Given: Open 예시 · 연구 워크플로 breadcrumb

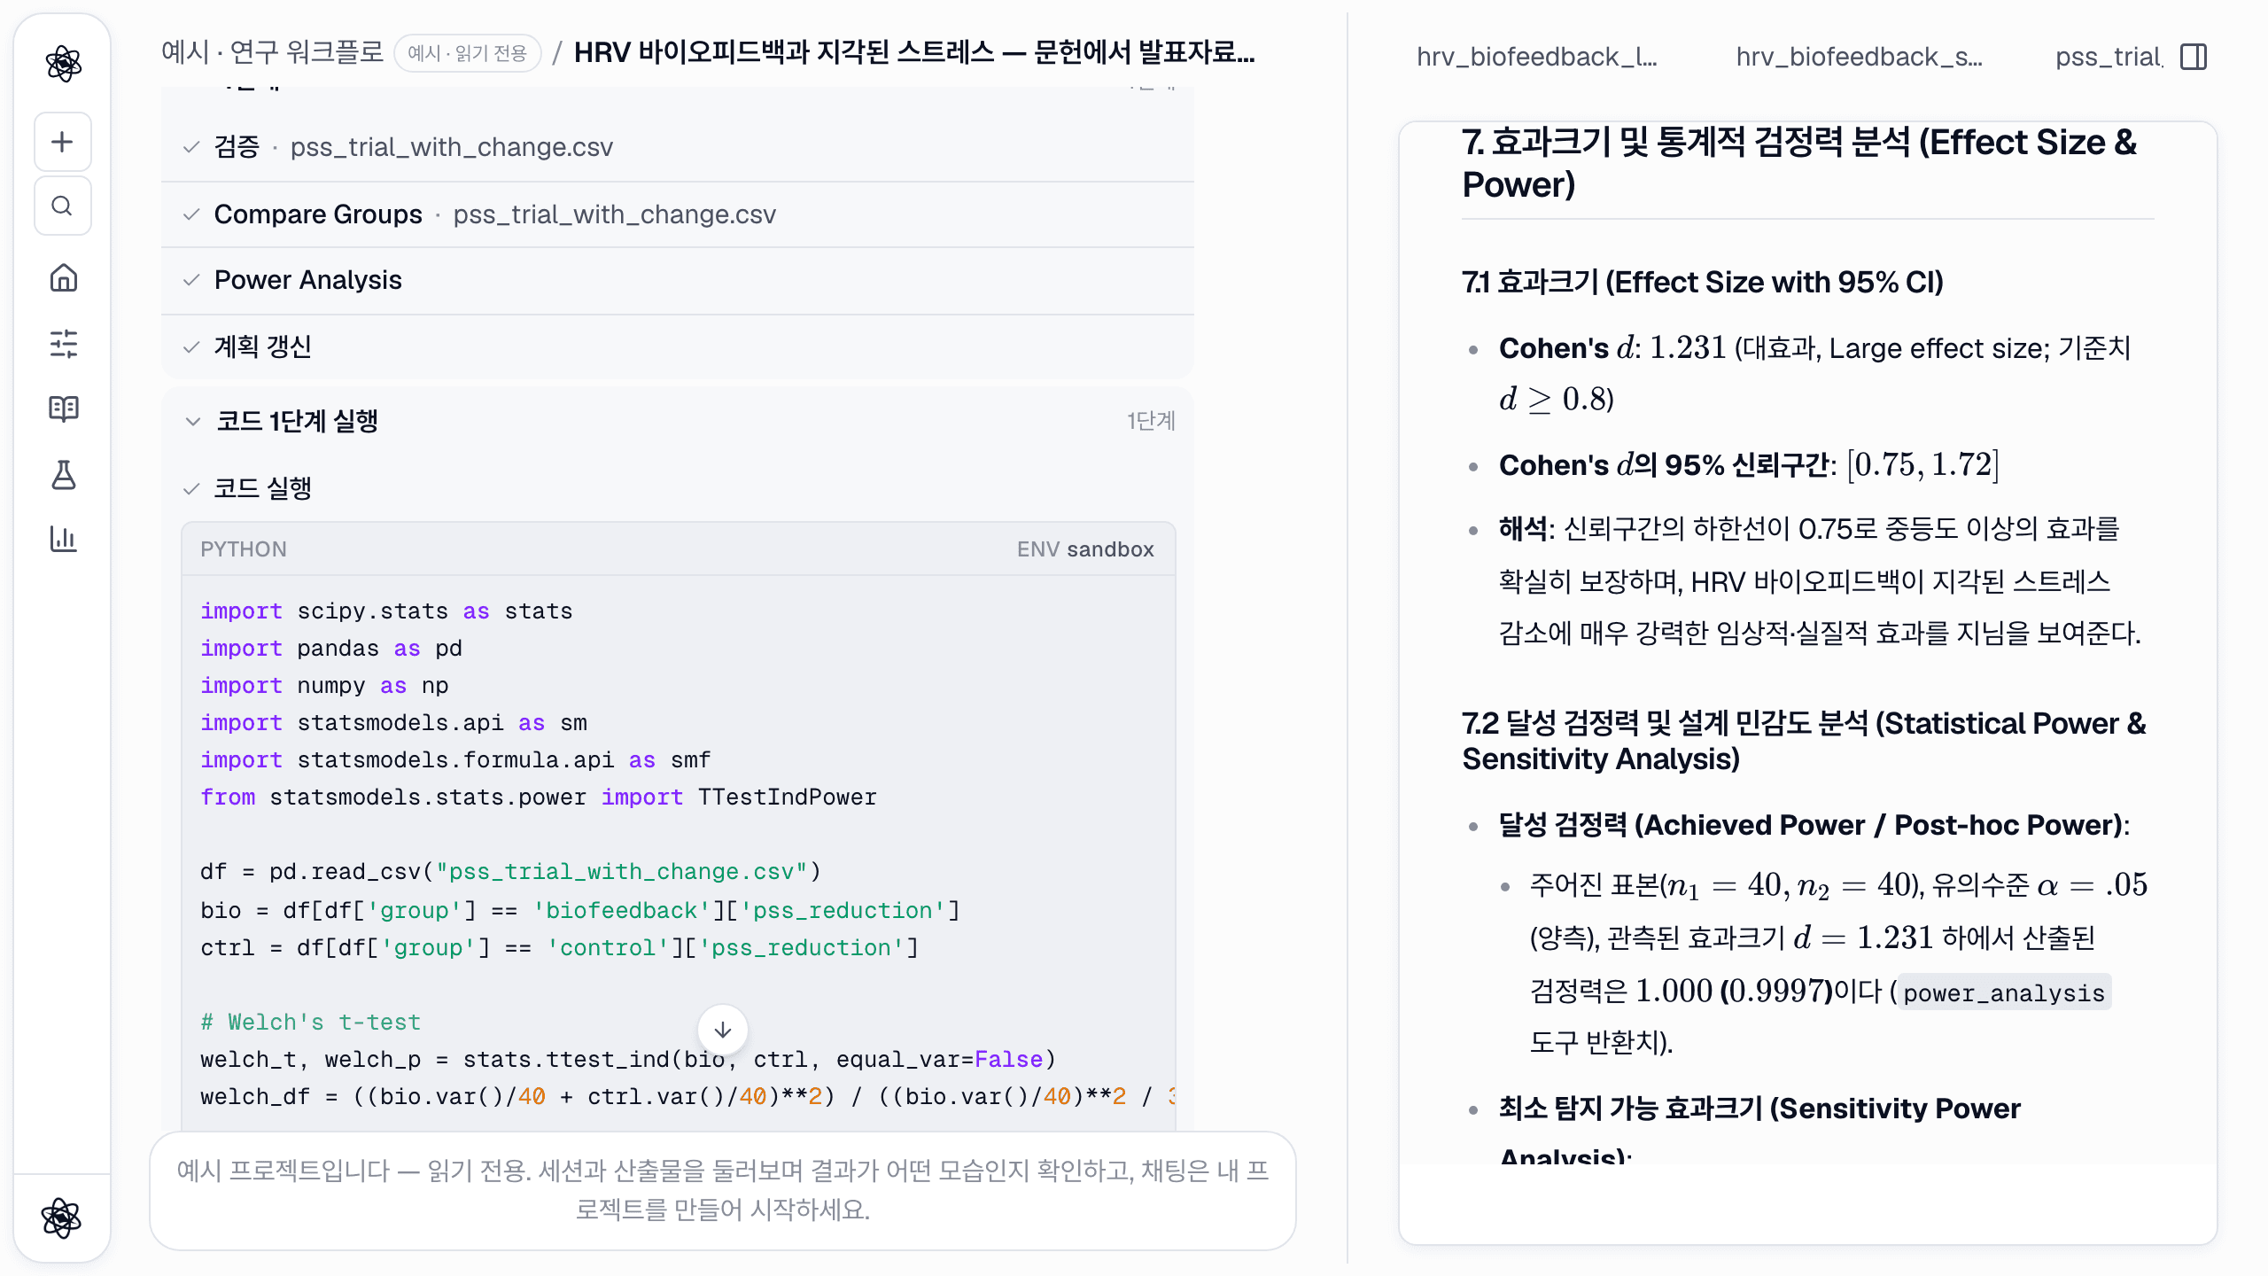Looking at the screenshot, I should [272, 52].
